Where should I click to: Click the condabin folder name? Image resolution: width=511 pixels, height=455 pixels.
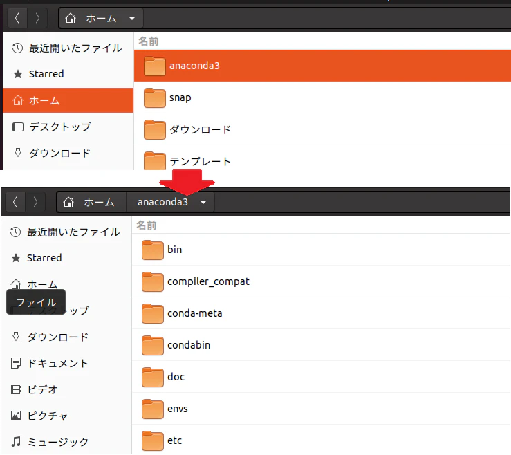tap(189, 345)
